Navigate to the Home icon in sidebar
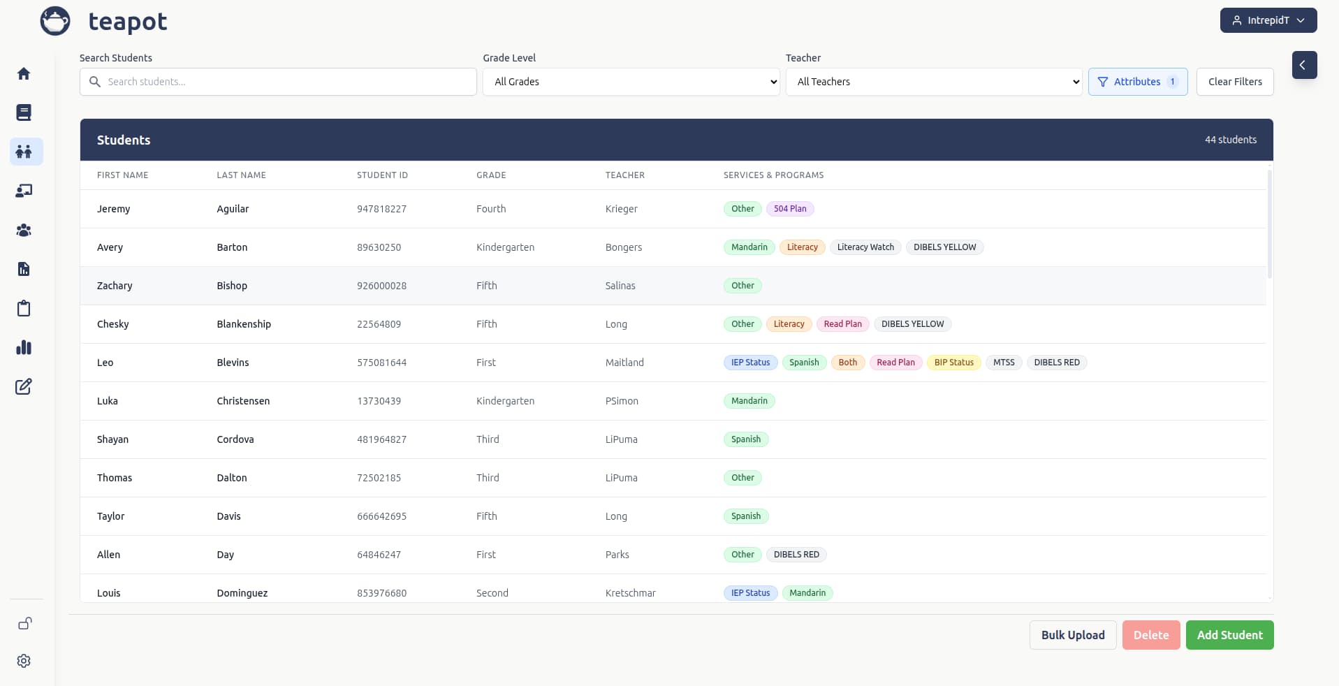This screenshot has height=686, width=1339. tap(24, 73)
